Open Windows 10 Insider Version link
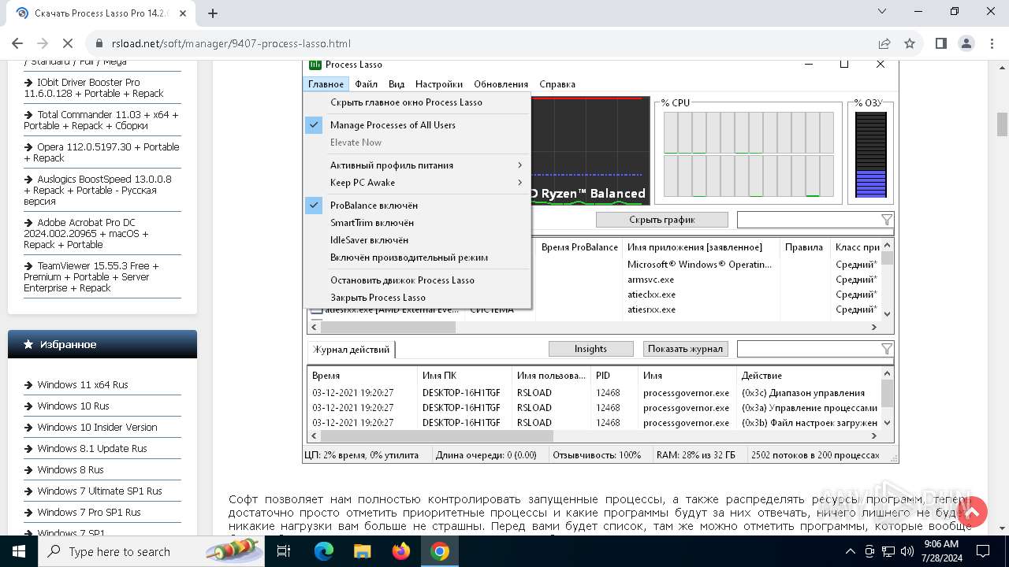This screenshot has width=1009, height=567. (x=97, y=428)
